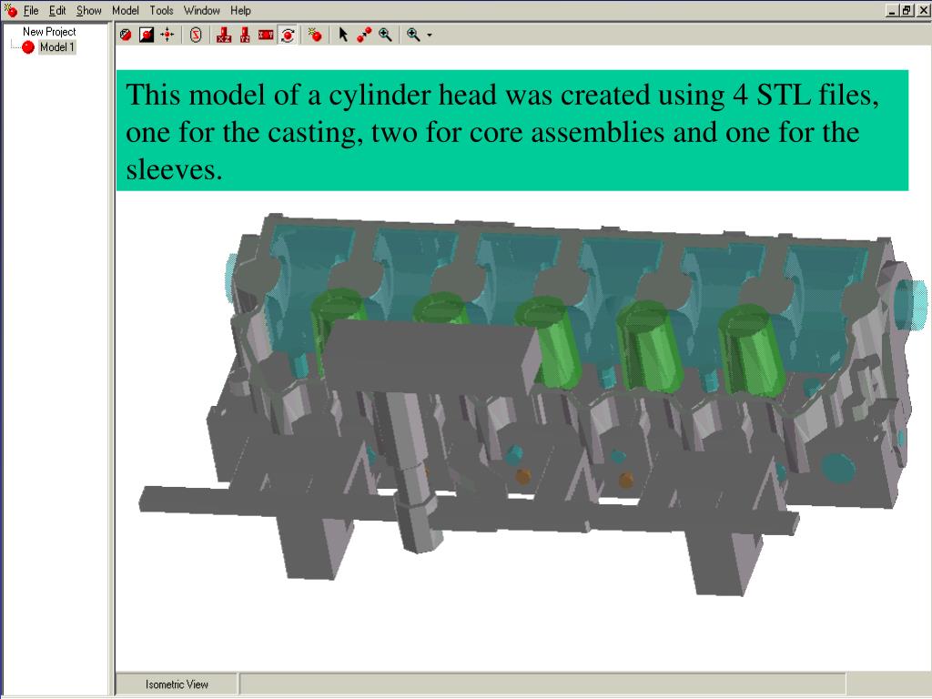Image resolution: width=932 pixels, height=699 pixels.
Task: Select Model 1 tree item
Action: pos(57,47)
